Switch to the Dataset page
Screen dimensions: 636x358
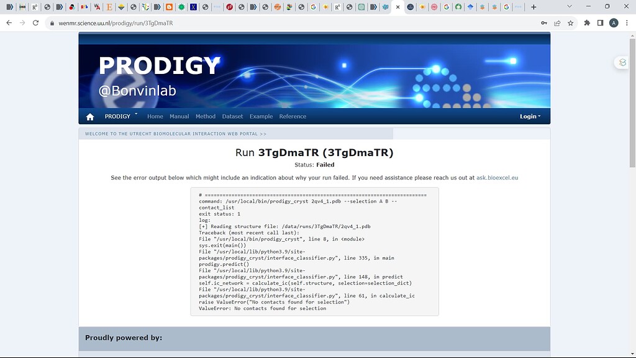[x=232, y=116]
